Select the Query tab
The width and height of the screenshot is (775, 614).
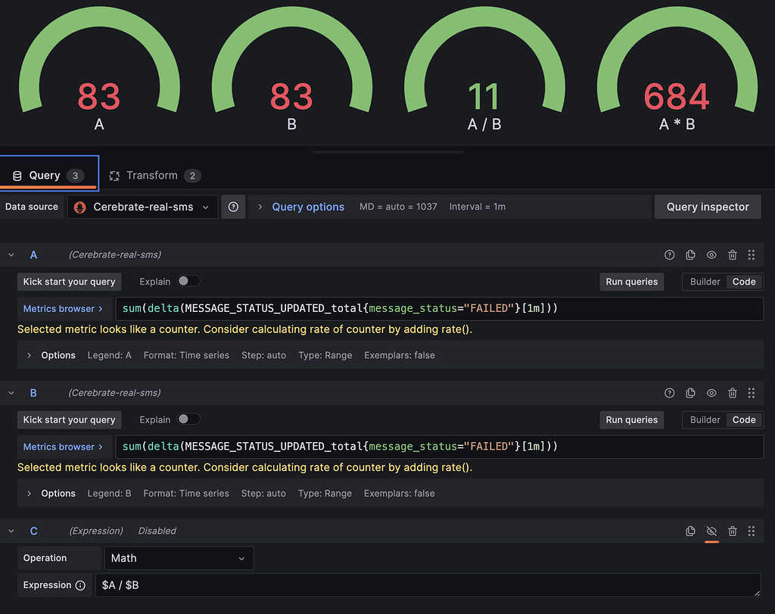click(x=45, y=174)
